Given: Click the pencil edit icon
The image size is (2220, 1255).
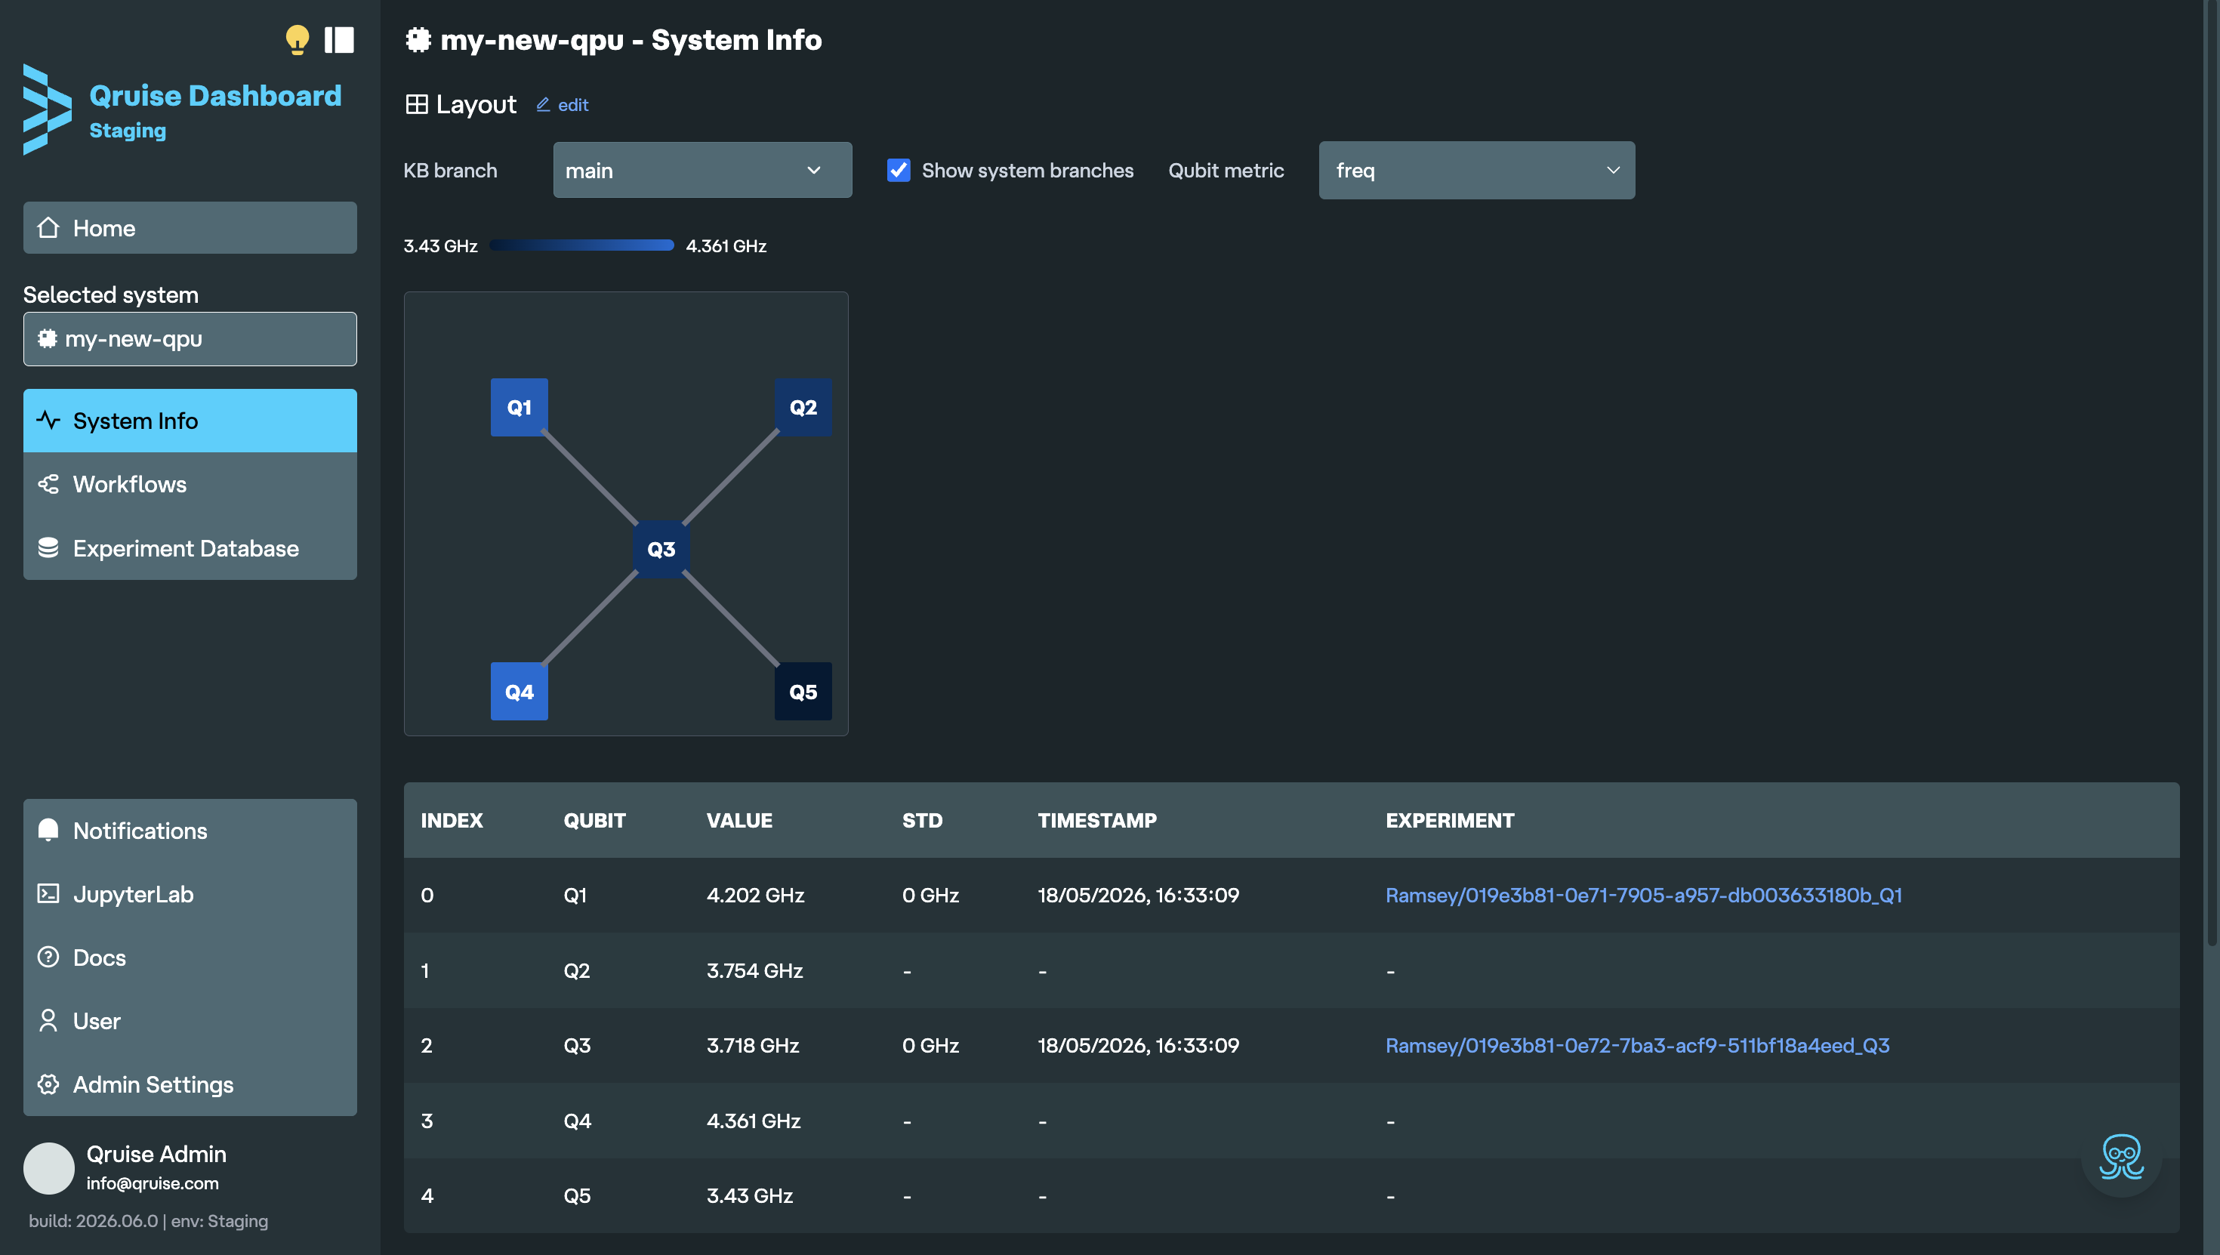Looking at the screenshot, I should (543, 104).
